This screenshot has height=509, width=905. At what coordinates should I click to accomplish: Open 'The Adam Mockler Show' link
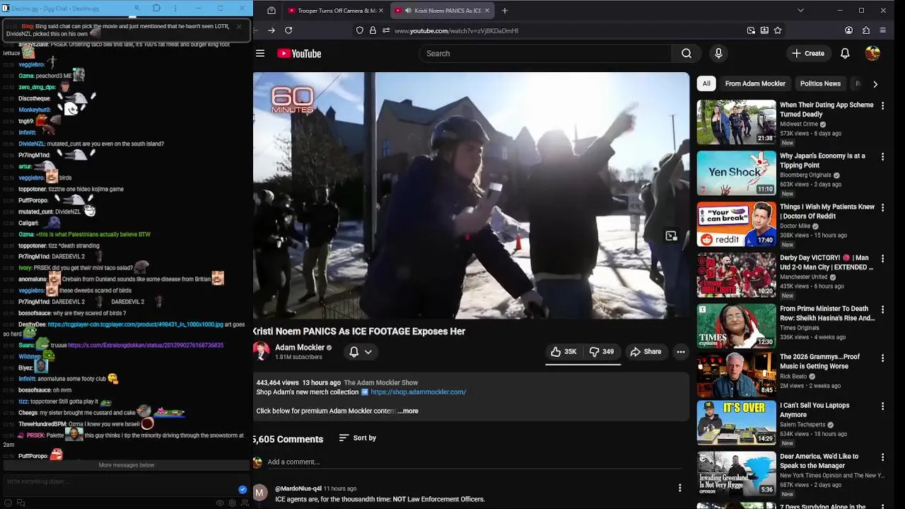381,382
